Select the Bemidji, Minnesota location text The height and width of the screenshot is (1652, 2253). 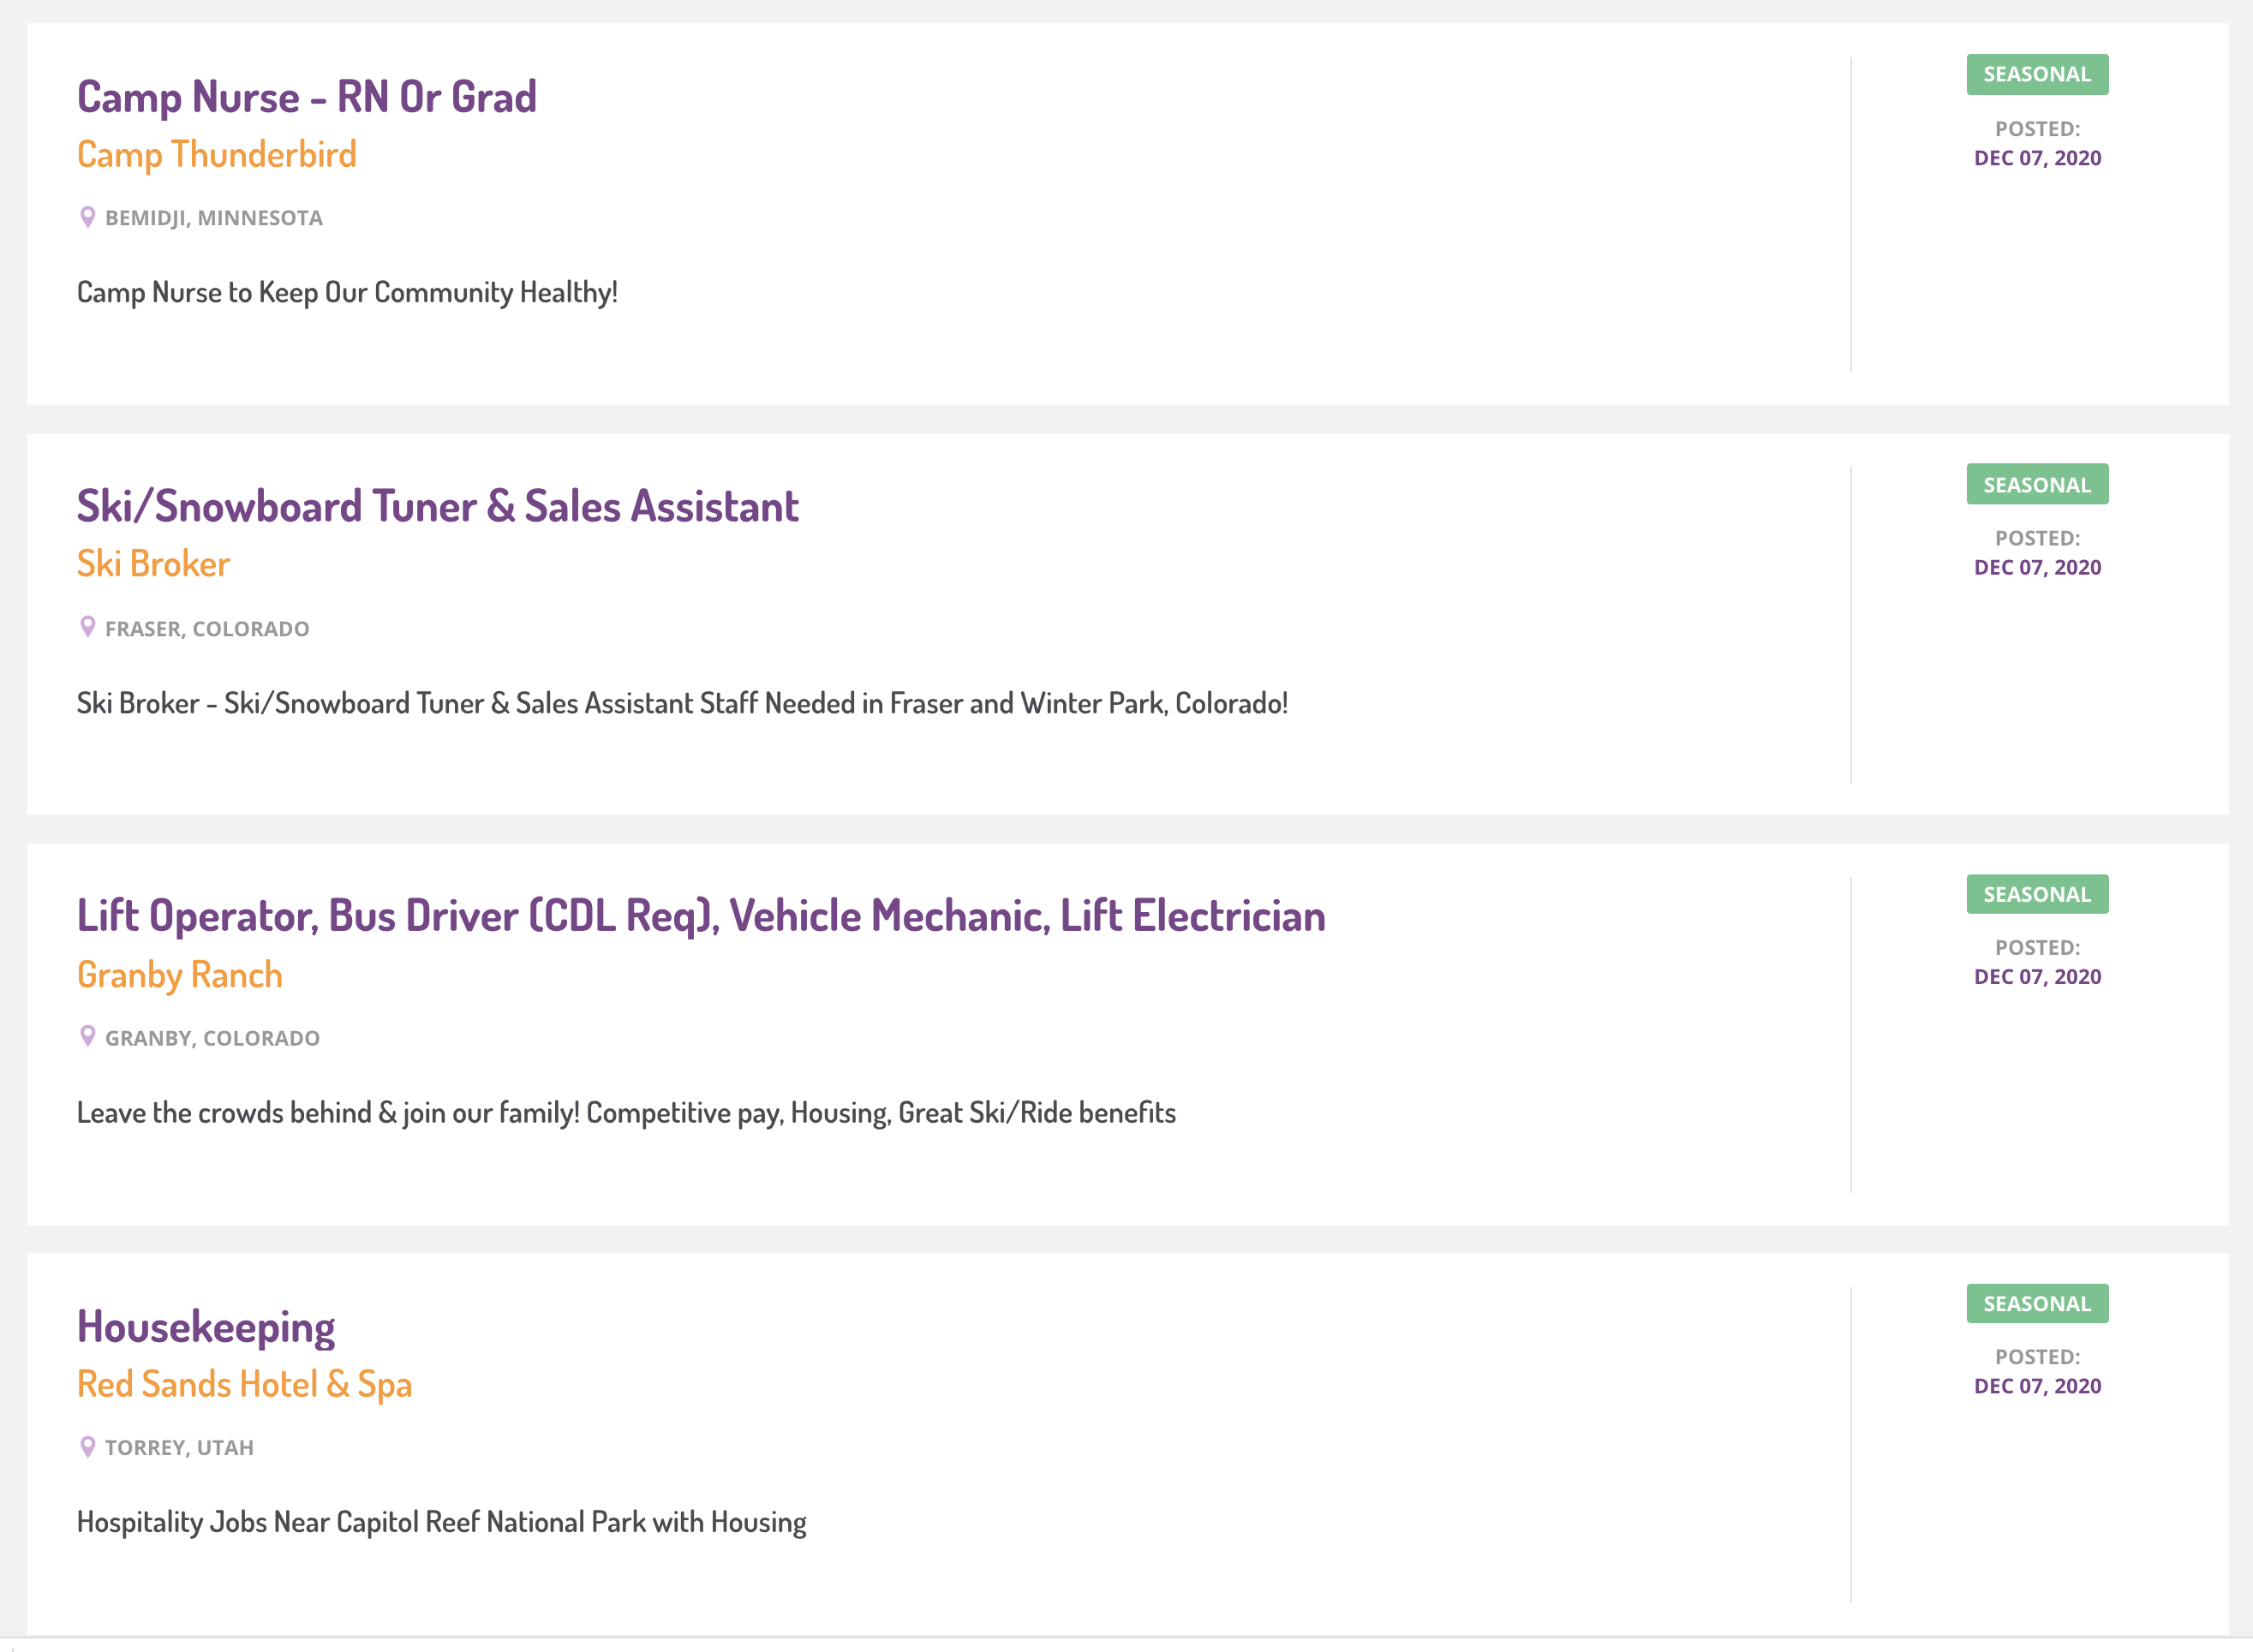click(x=214, y=218)
